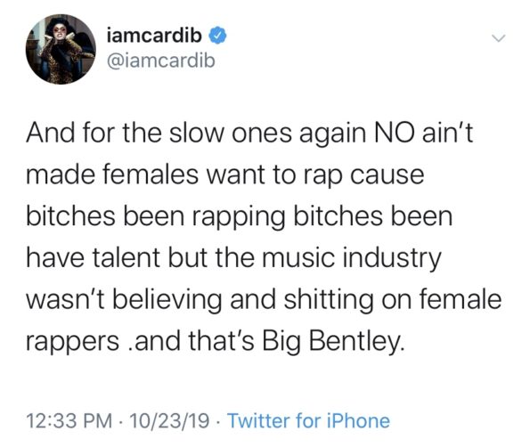Tap the line starting "have talent but the music"
The height and width of the screenshot is (447, 530).
234,258
